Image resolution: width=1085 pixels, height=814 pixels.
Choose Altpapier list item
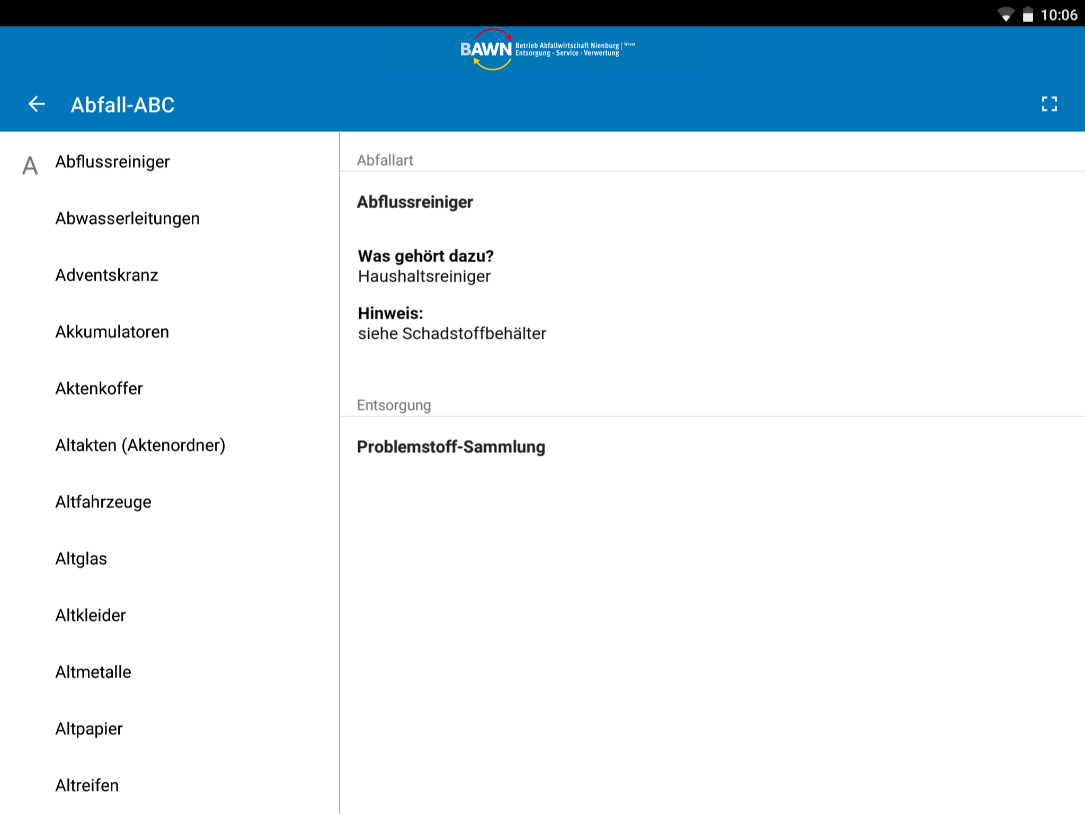tap(89, 729)
